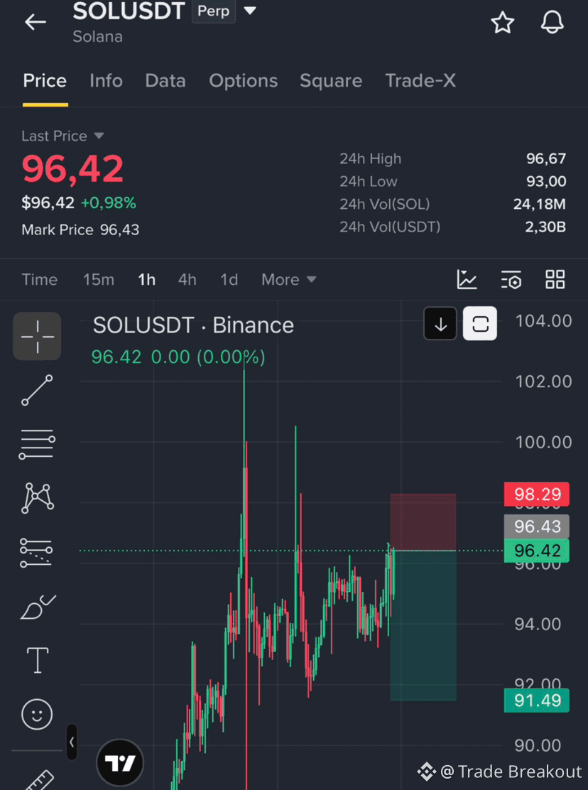Select the trend line drawing tool
The width and height of the screenshot is (588, 790).
(x=37, y=390)
